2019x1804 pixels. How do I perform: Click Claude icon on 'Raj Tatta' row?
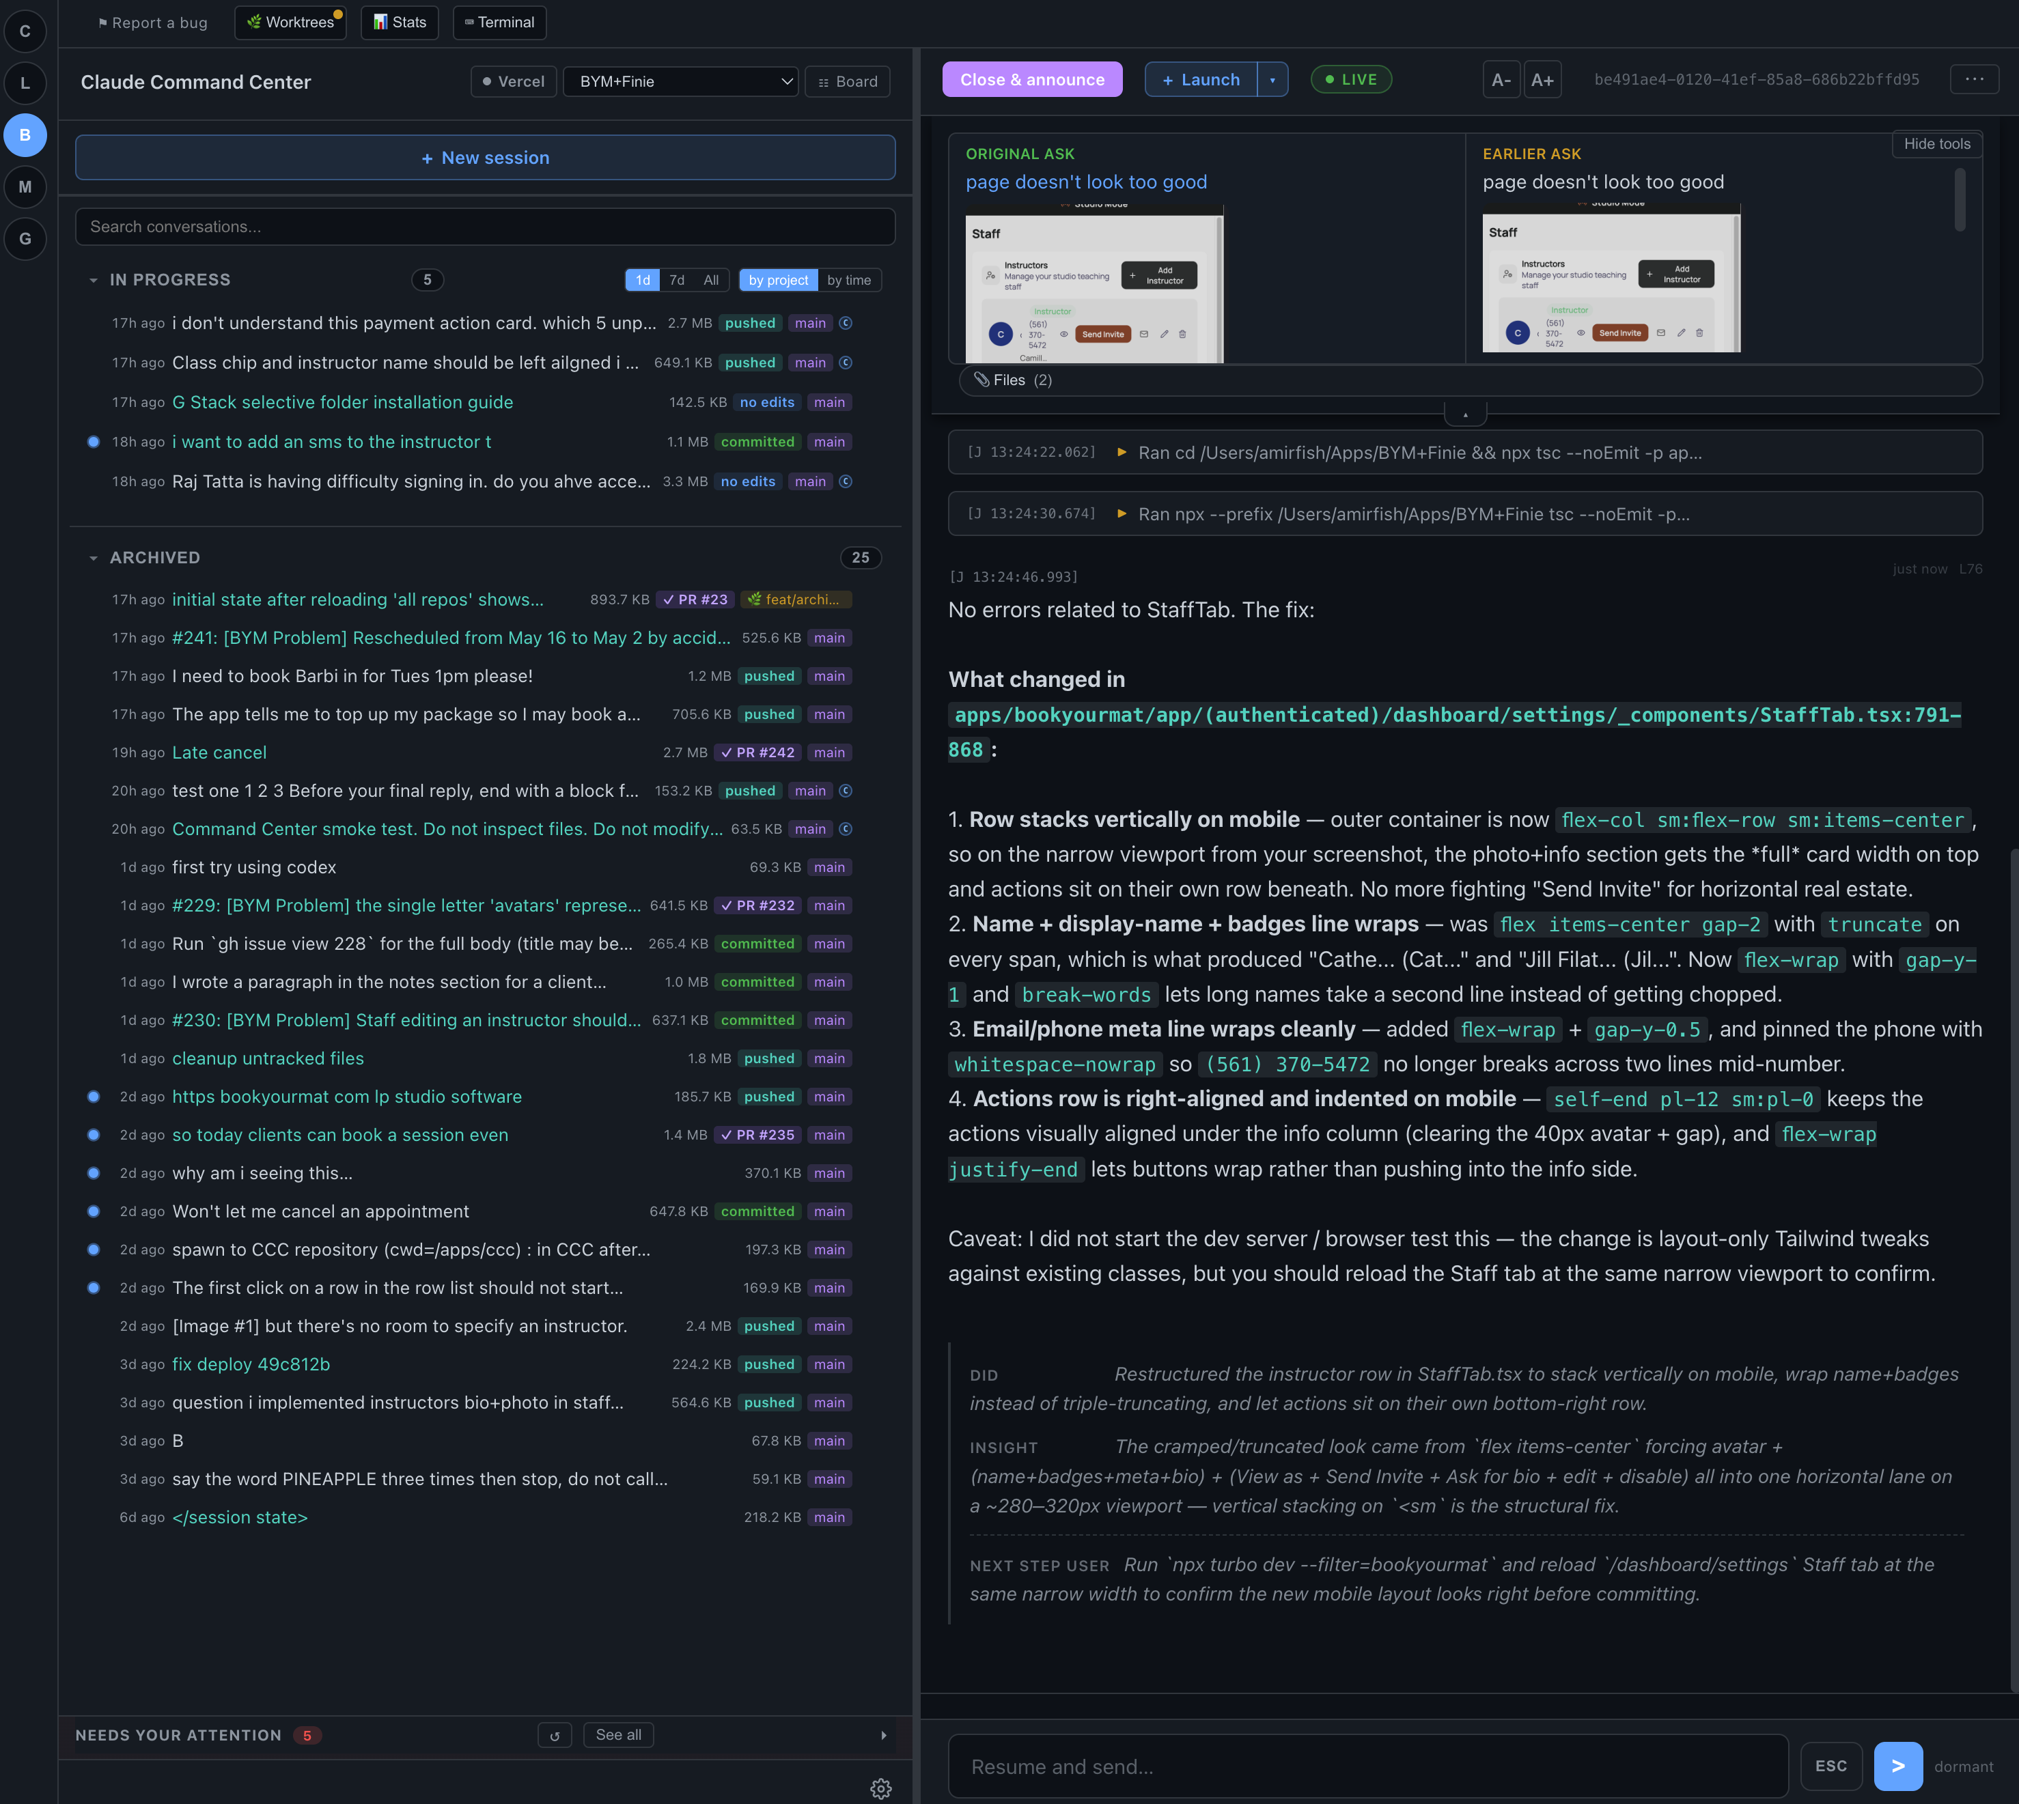[846, 482]
